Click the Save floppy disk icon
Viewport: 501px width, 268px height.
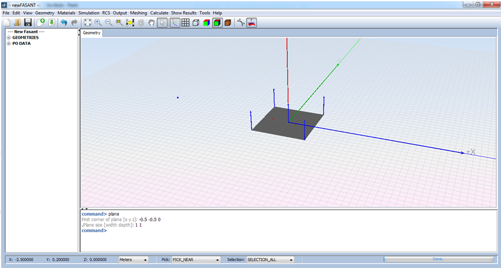28,22
